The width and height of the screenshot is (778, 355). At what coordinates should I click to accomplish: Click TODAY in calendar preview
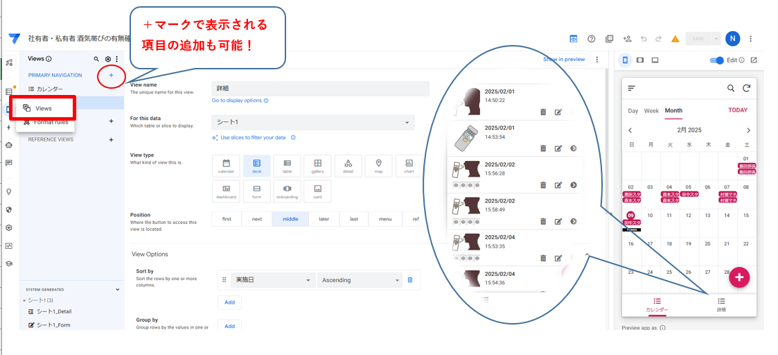point(738,110)
